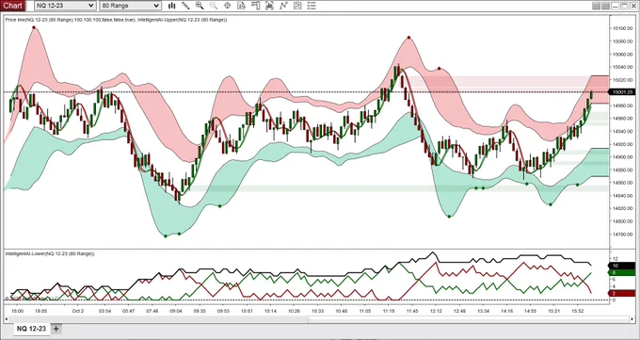Maximize the chart window
Image resolution: width=640 pixels, height=340 pixels.
pos(625,6)
